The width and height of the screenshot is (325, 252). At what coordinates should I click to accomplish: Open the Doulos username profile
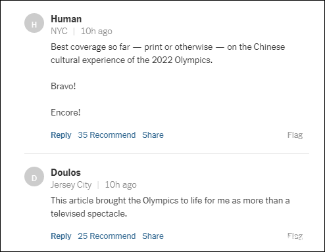(x=66, y=173)
